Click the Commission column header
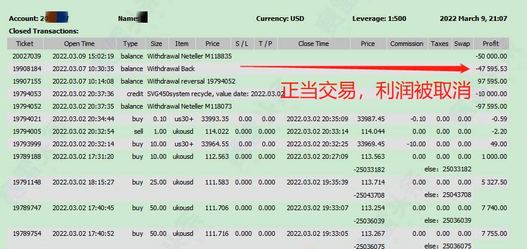 [407, 44]
